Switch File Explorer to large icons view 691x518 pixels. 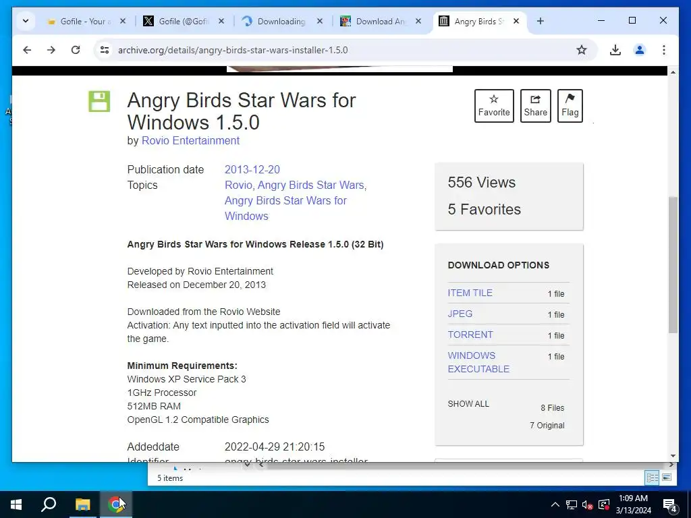coord(667,478)
